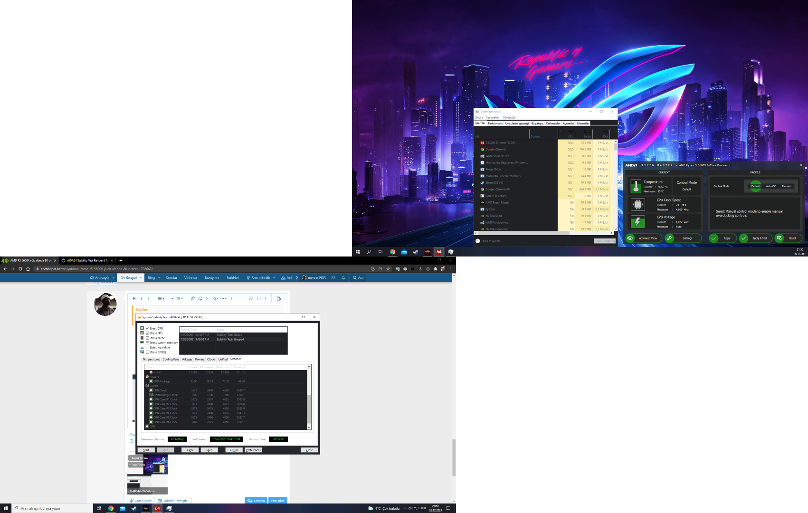
Task: Open the list options dropdown in editor
Action: tap(161, 299)
